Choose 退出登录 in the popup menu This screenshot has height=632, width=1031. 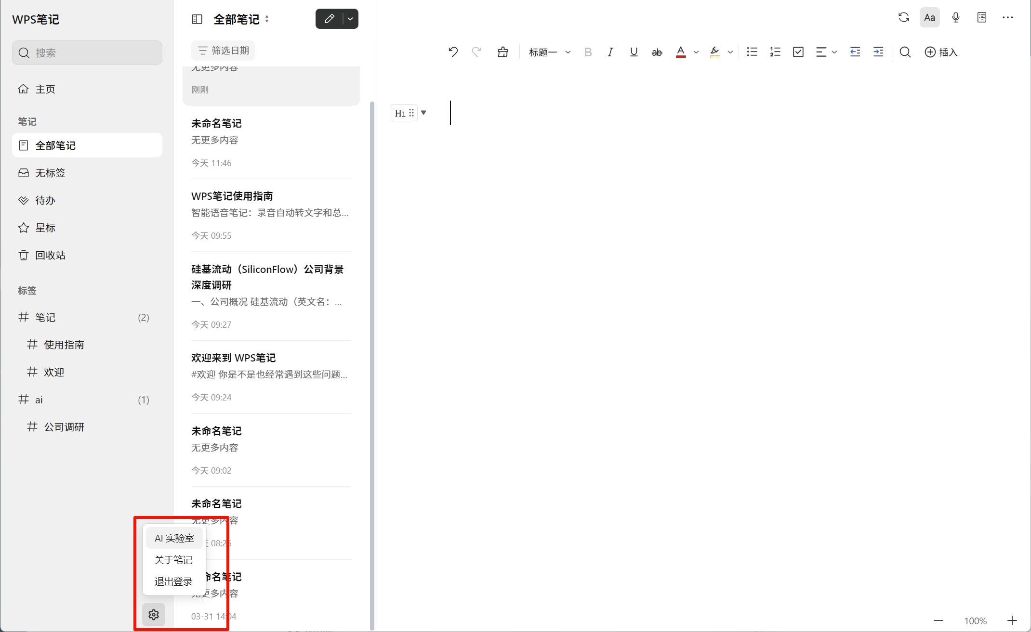174,581
